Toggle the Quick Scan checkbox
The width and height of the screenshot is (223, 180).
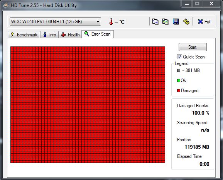click(179, 57)
